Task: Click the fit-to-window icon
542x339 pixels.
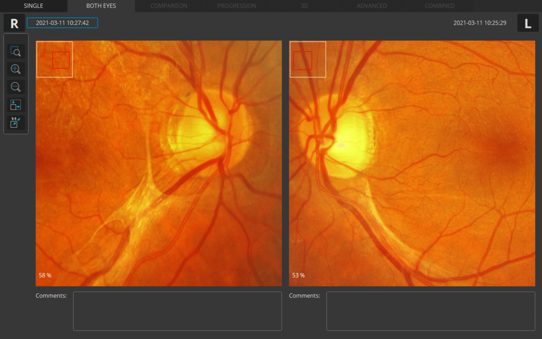Action: pyautogui.click(x=16, y=105)
